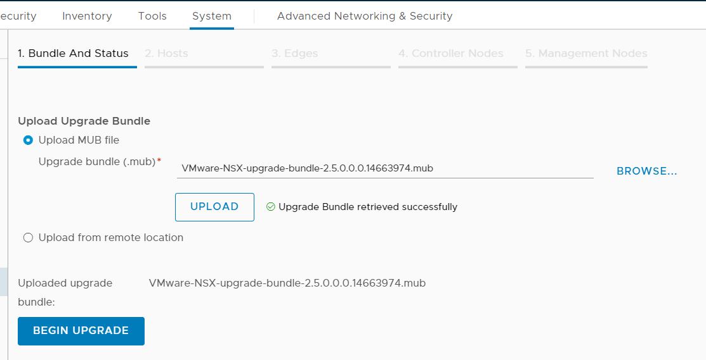Click the BEGIN UPGRADE button
Image resolution: width=706 pixels, height=360 pixels.
point(81,331)
